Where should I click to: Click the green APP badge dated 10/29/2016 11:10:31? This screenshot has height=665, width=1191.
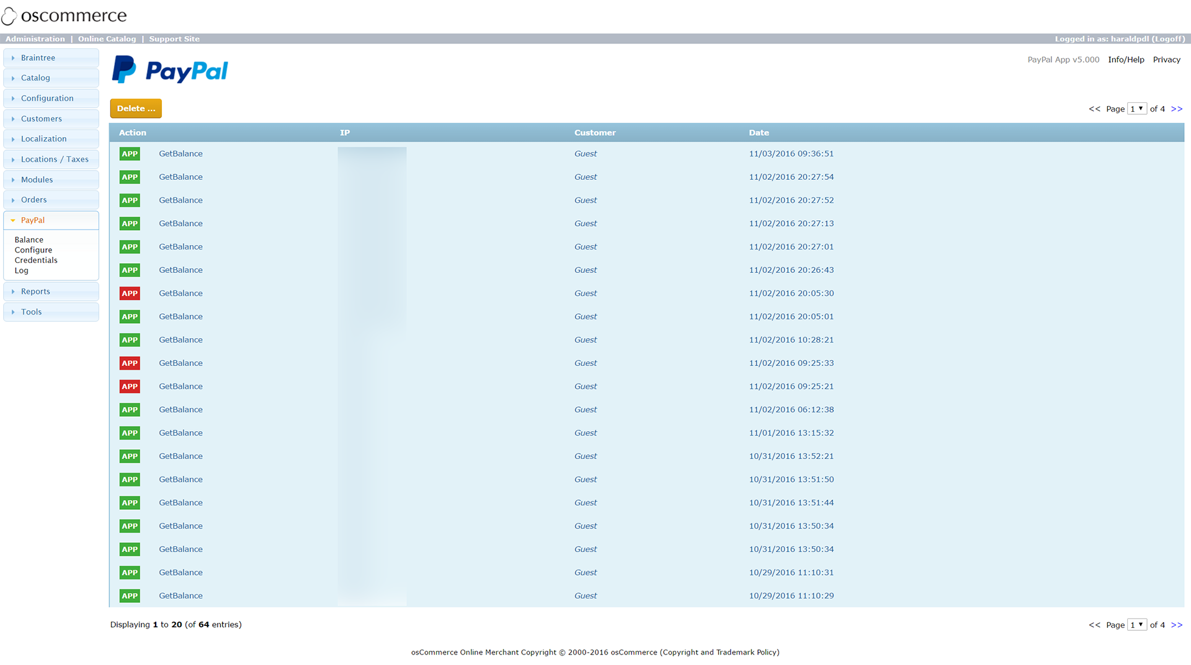coord(130,573)
